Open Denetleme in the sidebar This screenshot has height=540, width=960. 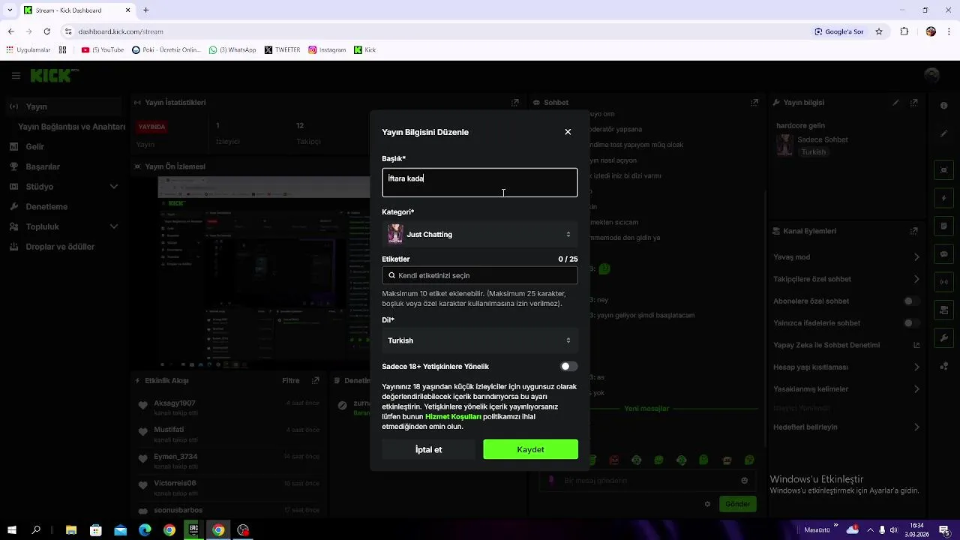tap(46, 207)
